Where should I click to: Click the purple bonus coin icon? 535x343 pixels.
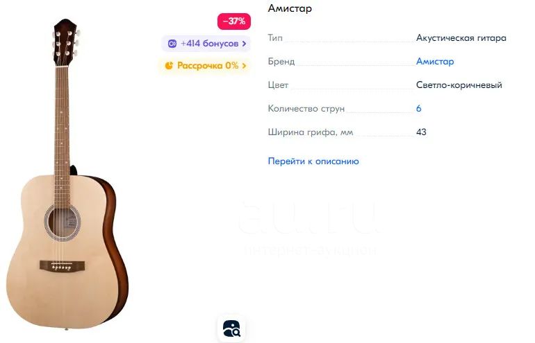coord(172,44)
